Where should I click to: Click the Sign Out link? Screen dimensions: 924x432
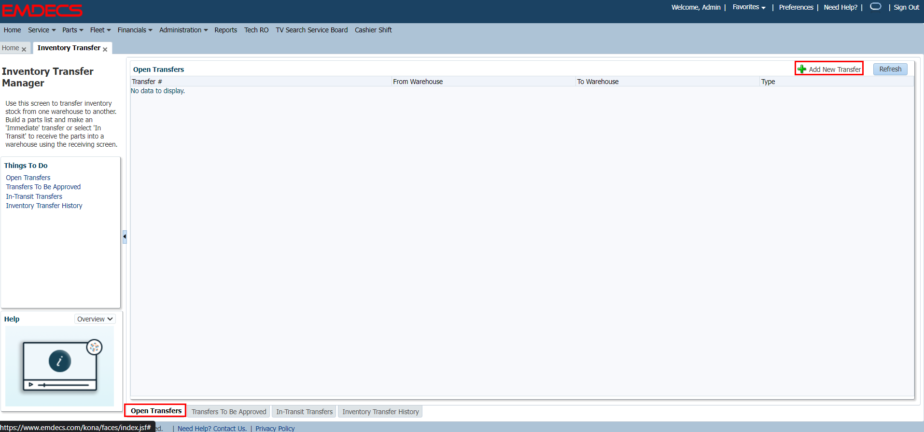[906, 7]
